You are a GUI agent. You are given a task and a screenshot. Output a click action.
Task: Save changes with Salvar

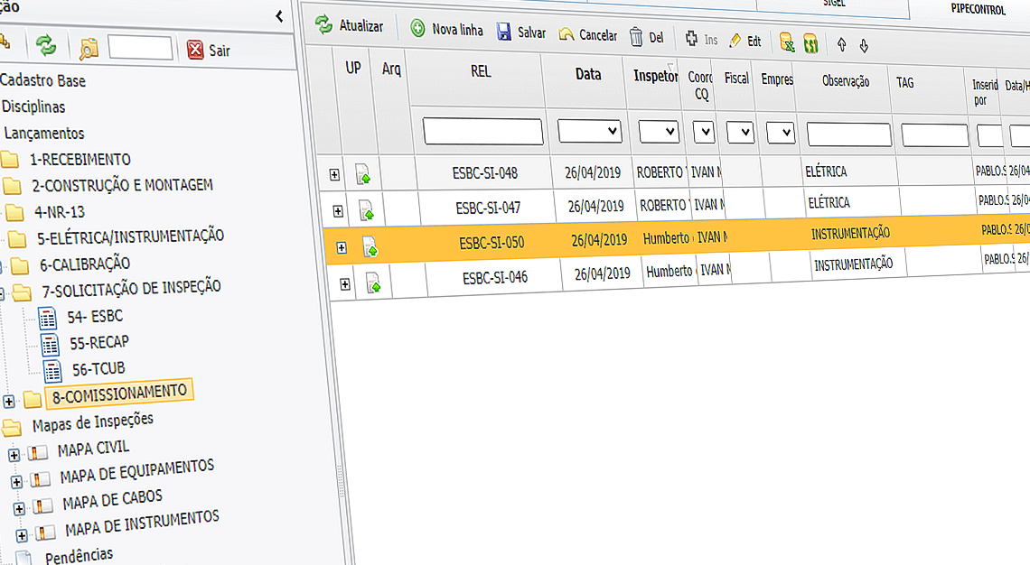click(x=521, y=32)
